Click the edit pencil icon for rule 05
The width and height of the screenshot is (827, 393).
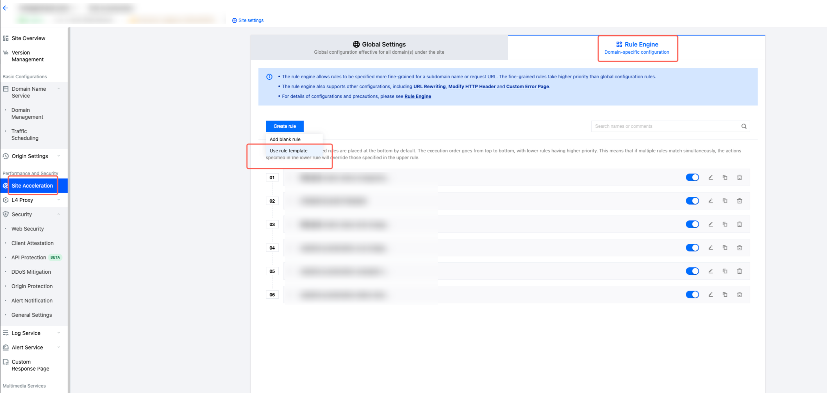coord(710,271)
